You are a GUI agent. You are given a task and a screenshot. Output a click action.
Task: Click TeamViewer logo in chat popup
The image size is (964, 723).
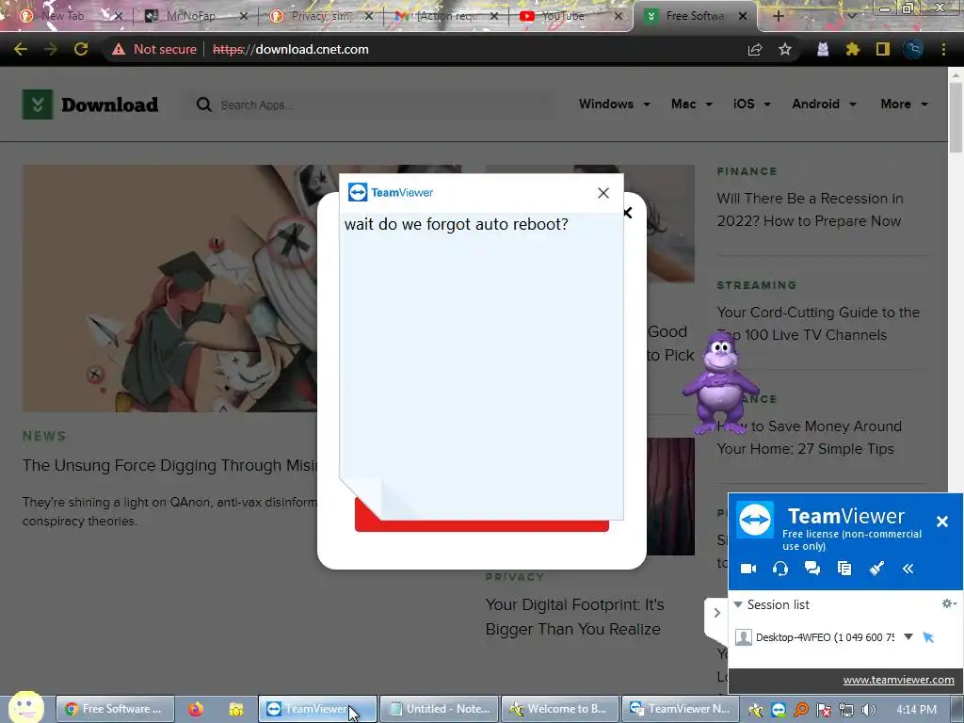[391, 192]
